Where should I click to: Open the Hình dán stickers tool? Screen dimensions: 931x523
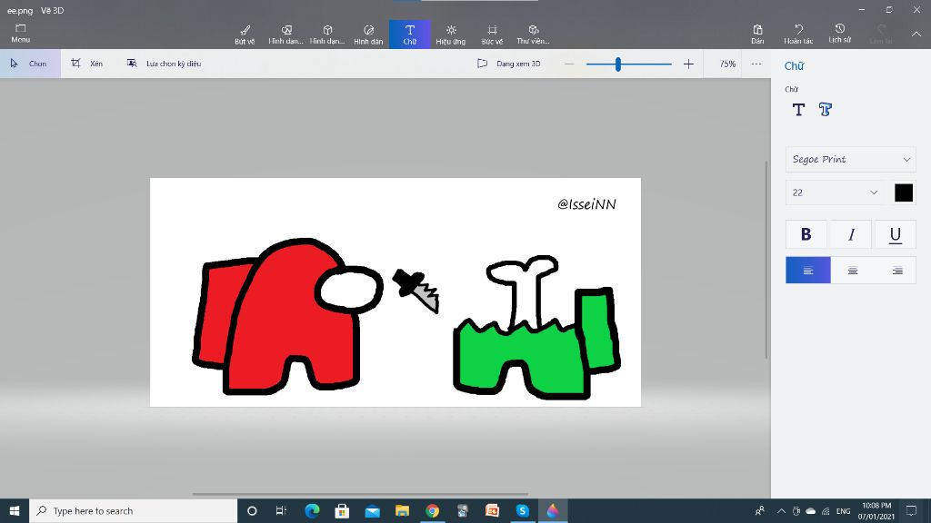368,35
